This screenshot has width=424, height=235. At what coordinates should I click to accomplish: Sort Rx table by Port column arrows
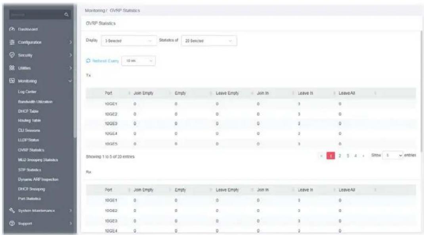tap(129, 190)
